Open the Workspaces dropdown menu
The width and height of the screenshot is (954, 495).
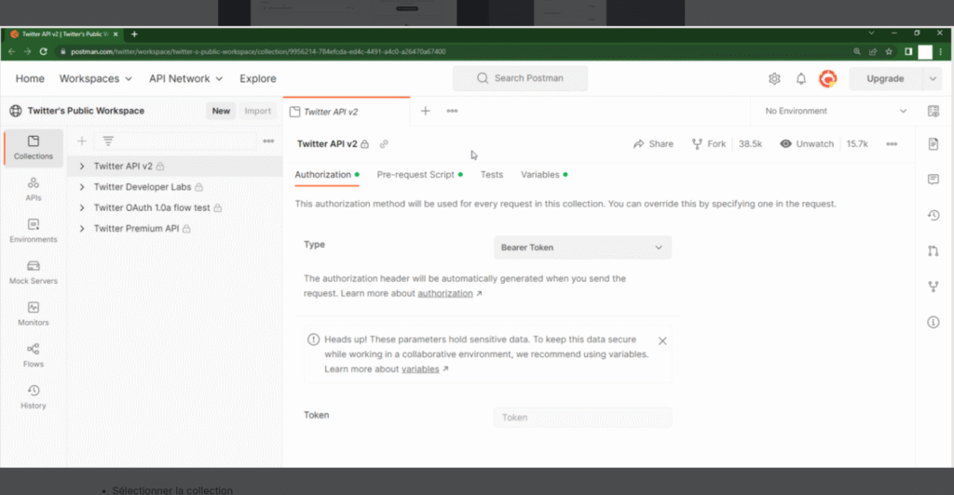point(96,78)
